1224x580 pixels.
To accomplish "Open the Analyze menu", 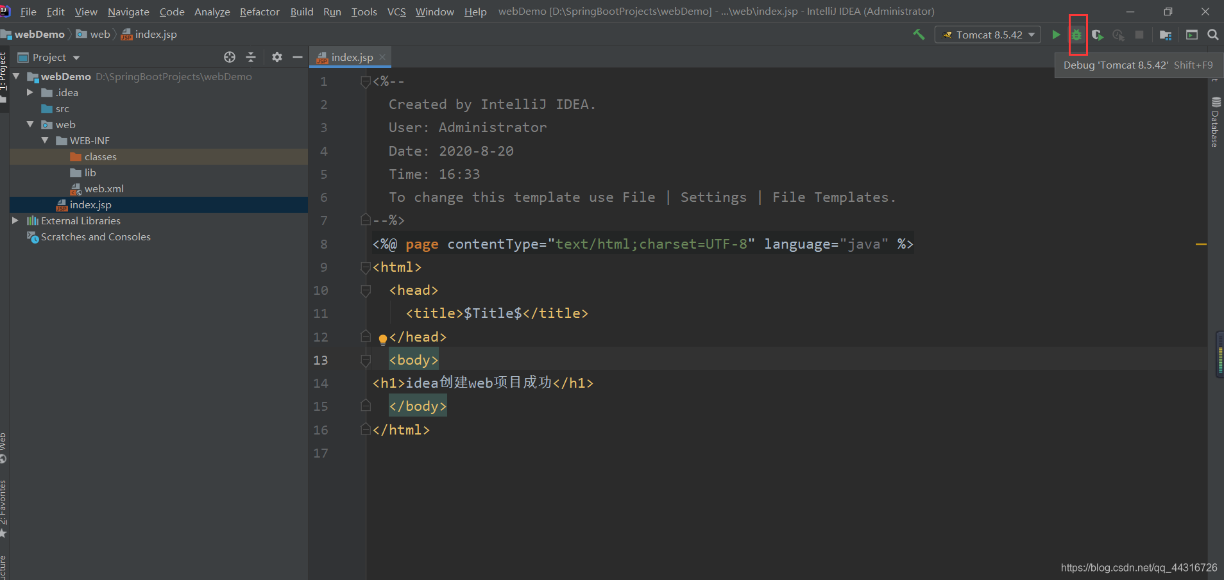I will (x=212, y=12).
